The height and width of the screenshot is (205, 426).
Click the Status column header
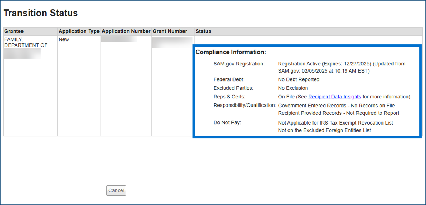(x=203, y=31)
